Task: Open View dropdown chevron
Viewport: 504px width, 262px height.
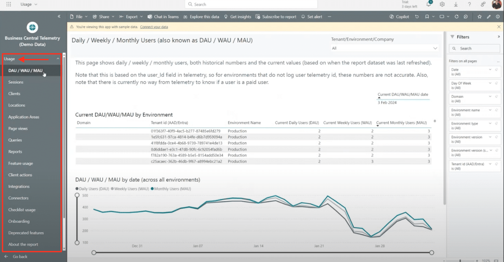Action: (448, 16)
